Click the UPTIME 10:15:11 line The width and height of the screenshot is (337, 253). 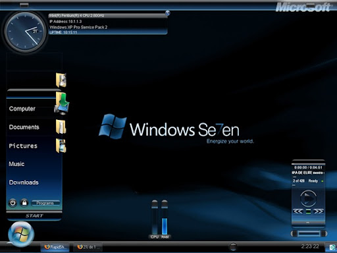coord(63,32)
